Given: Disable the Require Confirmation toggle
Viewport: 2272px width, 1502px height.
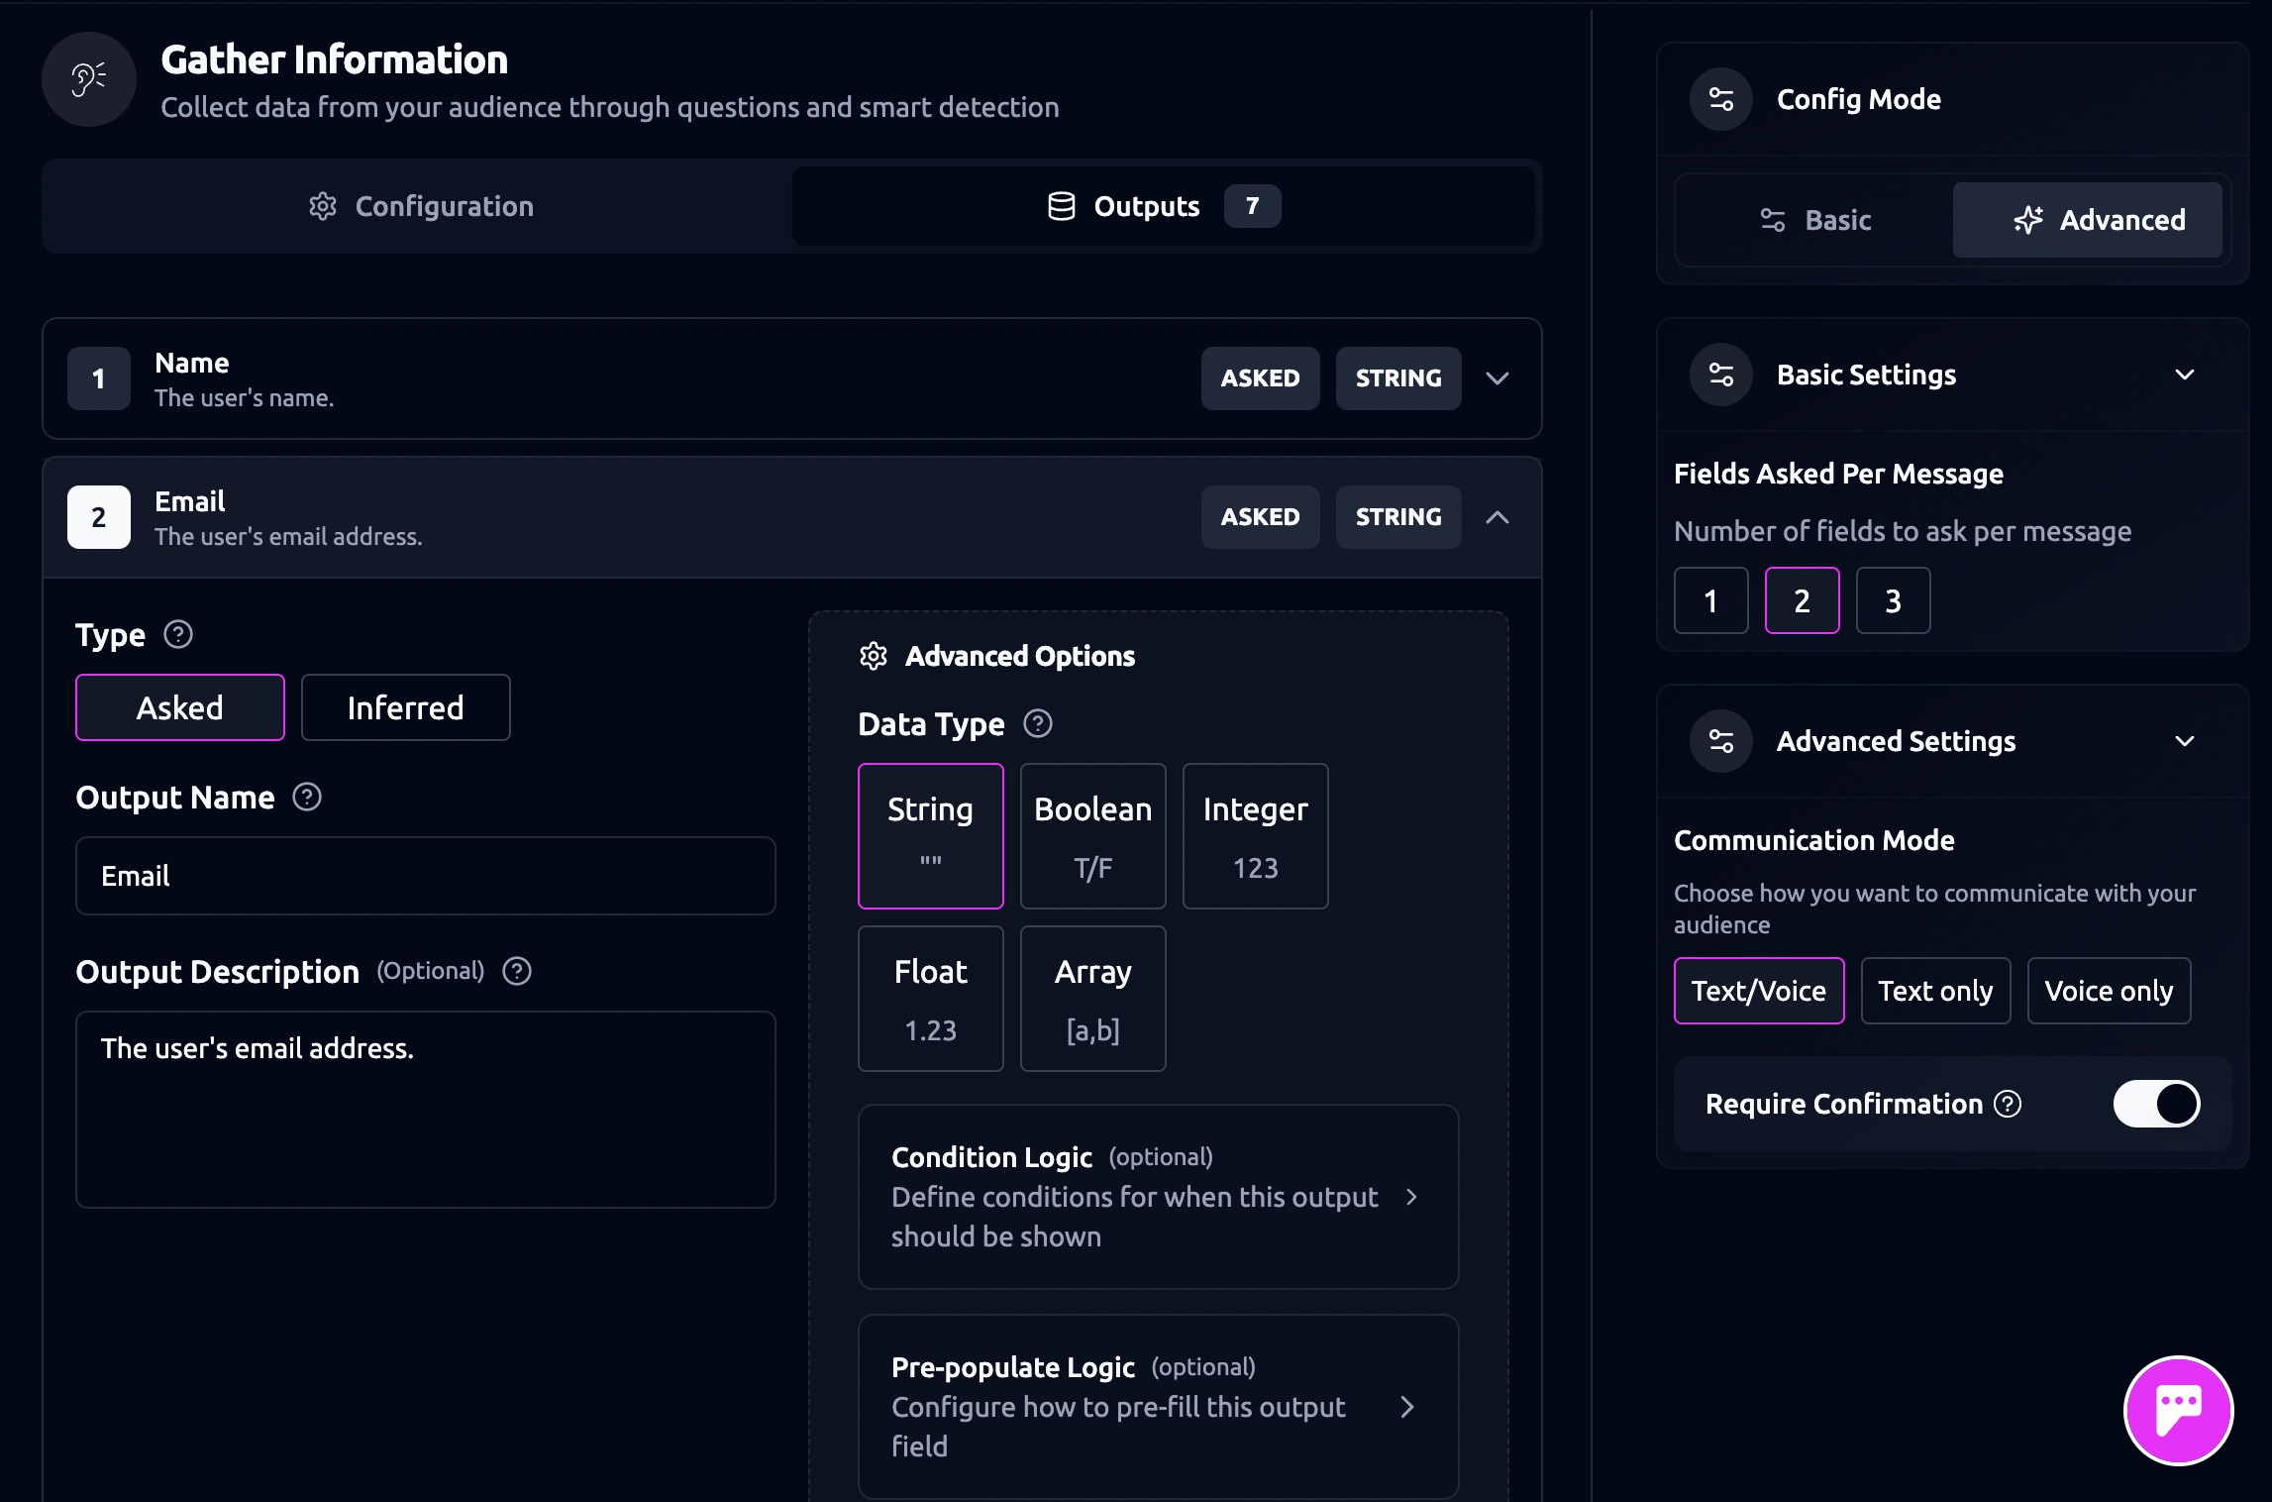Looking at the screenshot, I should point(2155,1104).
